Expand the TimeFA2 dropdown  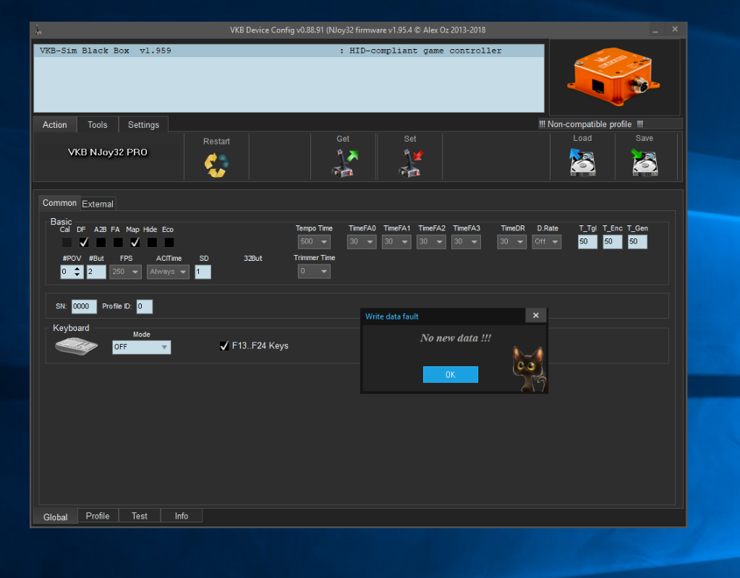[431, 242]
